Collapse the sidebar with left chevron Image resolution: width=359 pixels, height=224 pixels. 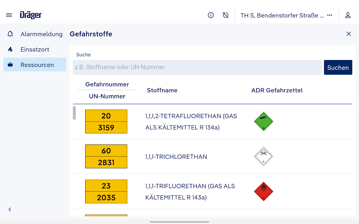(x=10, y=209)
